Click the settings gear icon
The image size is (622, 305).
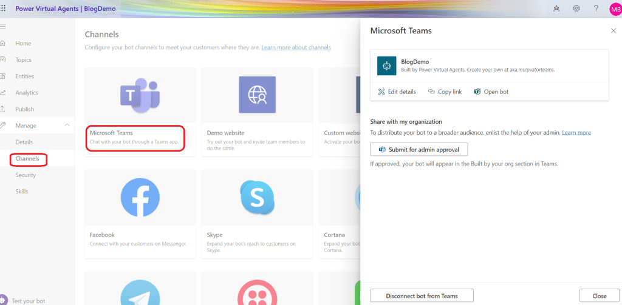tap(576, 8)
